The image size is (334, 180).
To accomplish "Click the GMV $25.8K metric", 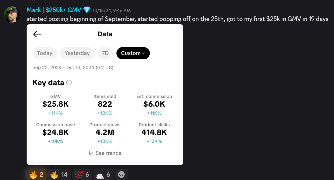I will click(56, 104).
